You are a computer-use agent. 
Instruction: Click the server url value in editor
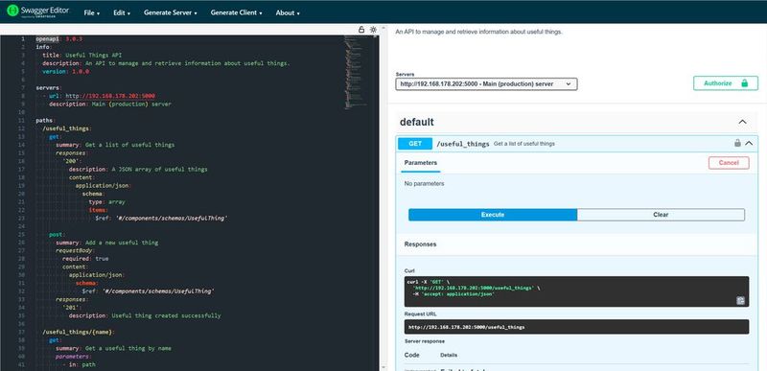point(110,96)
